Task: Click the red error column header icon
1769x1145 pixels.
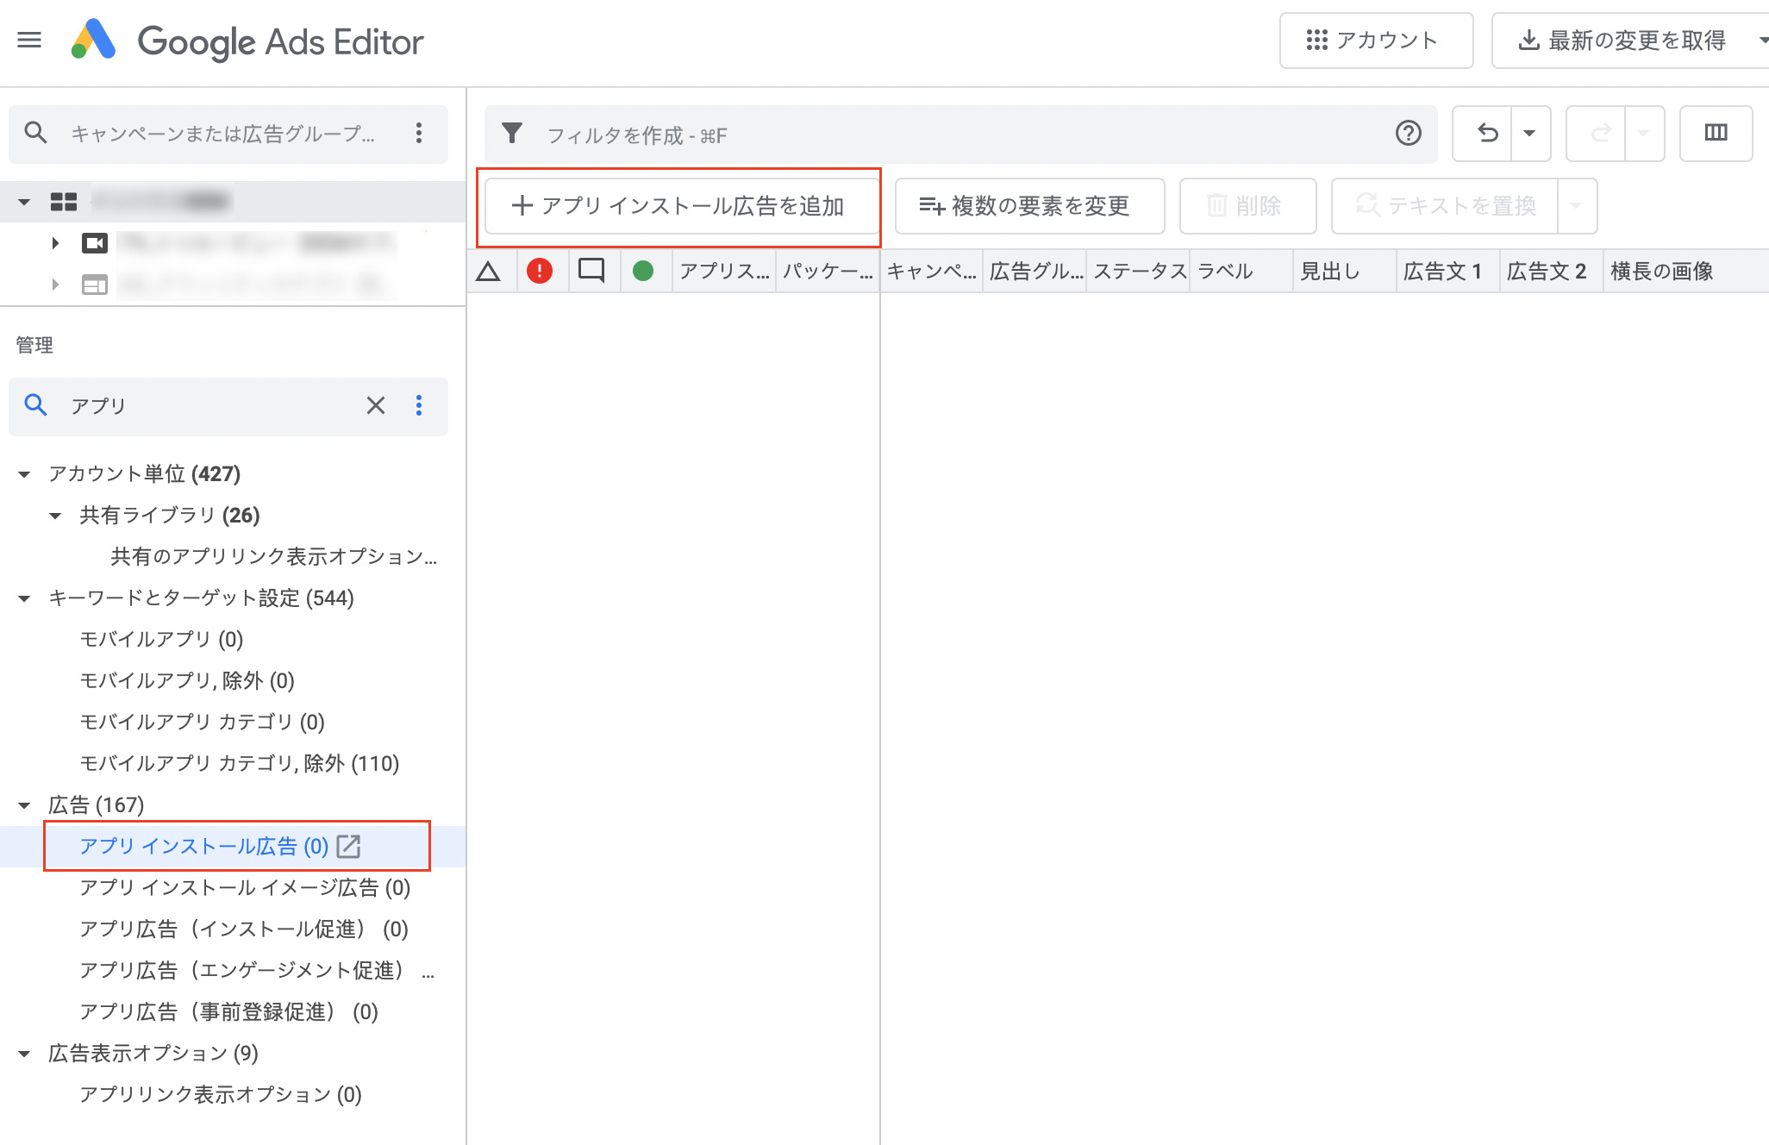Action: pos(540,271)
